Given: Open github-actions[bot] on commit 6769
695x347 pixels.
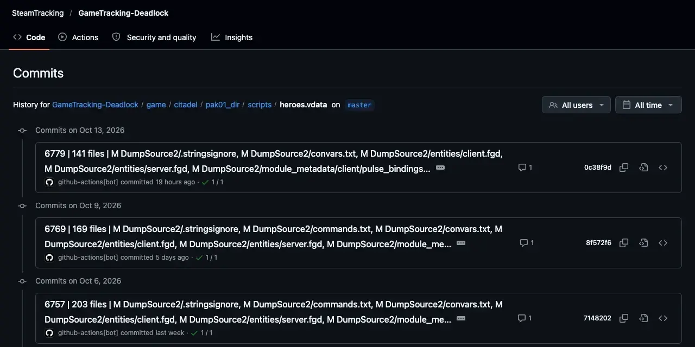Looking at the screenshot, I should (x=88, y=258).
